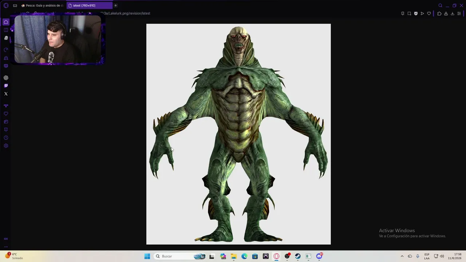The height and width of the screenshot is (262, 466).
Task: Open Settings hexagon icon in sidebar
Action: pos(6,146)
